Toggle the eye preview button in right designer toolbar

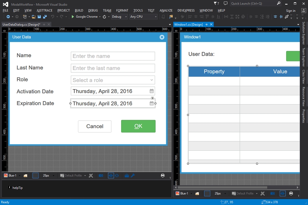pos(282,193)
